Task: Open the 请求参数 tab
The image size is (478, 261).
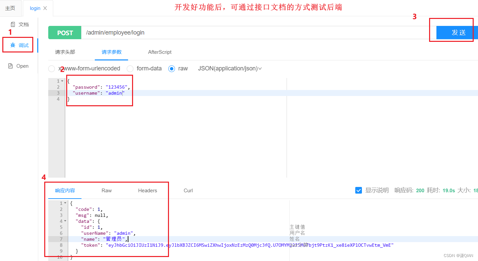Action: 112,52
